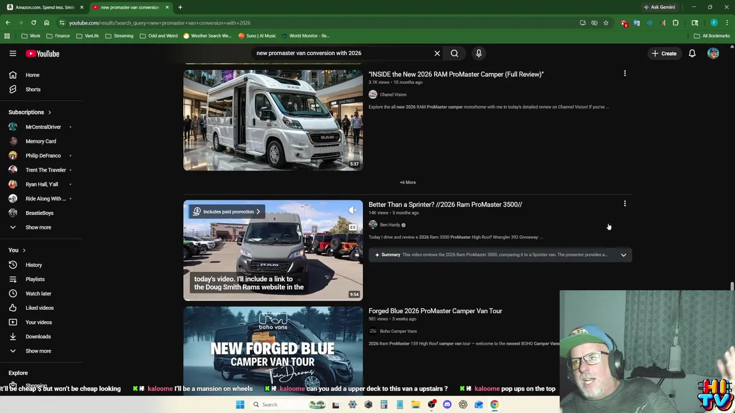Open Suno AI Music bookmark
The height and width of the screenshot is (413, 735).
coord(257,36)
